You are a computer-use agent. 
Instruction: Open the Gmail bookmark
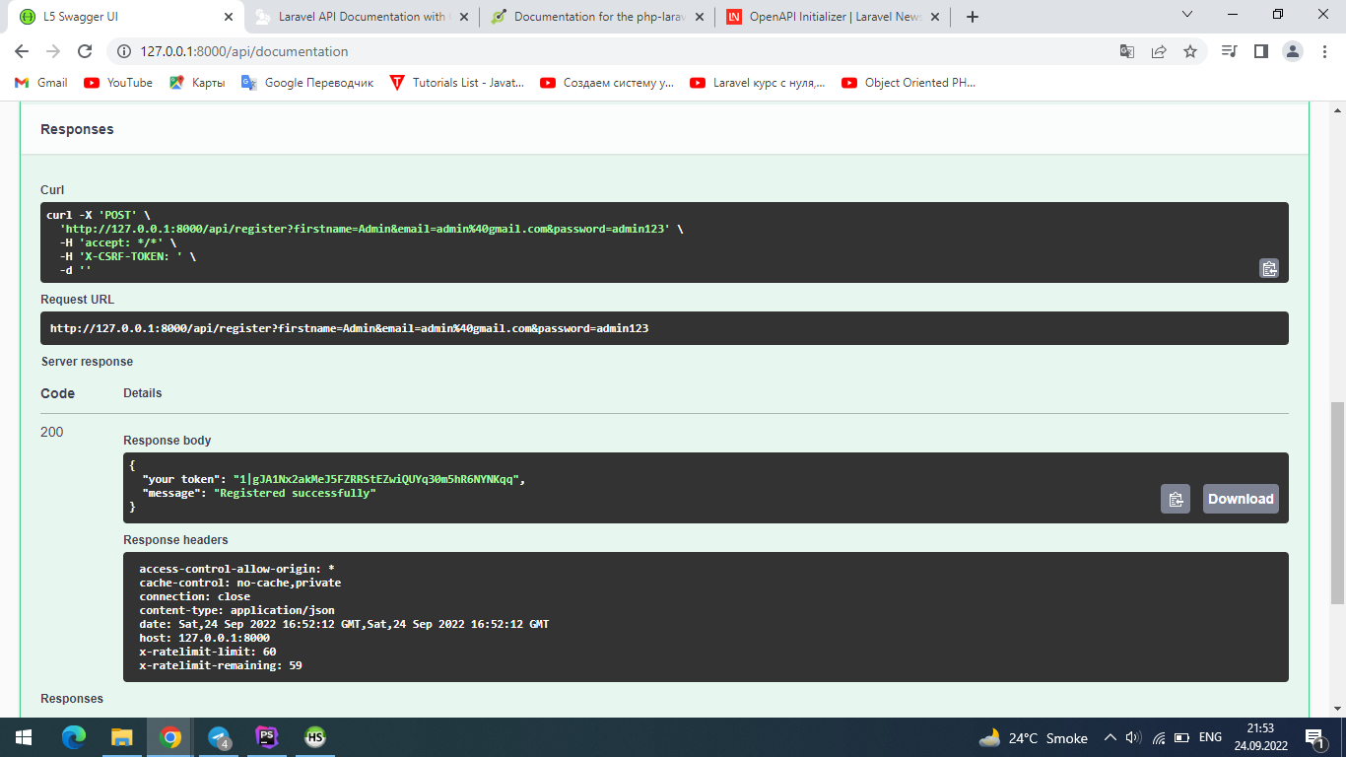(39, 83)
